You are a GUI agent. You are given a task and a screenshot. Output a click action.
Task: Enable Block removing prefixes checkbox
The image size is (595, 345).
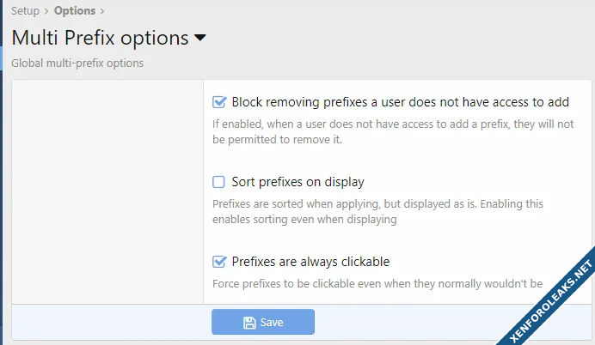219,103
